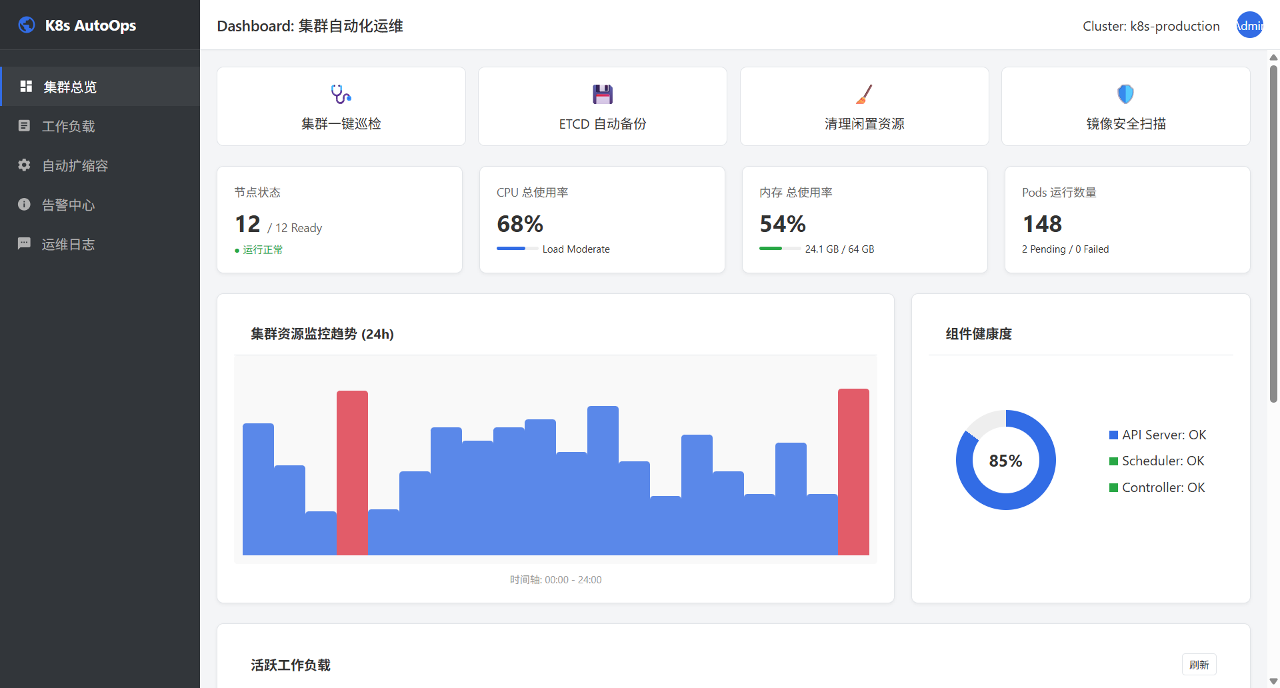The height and width of the screenshot is (688, 1280).
Task: Open the Pods 运行数量 stat card
Action: pyautogui.click(x=1127, y=219)
